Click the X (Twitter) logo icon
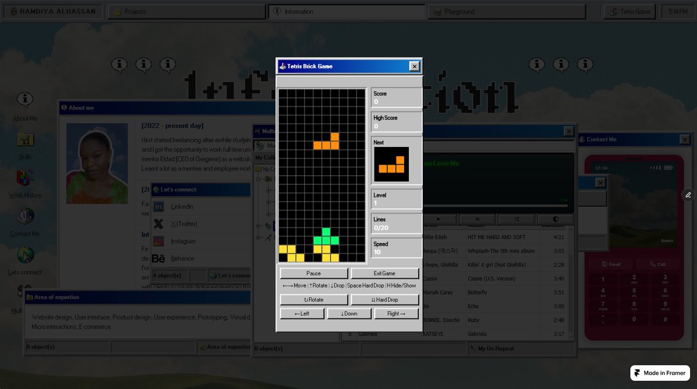This screenshot has width=697, height=389. coord(159,224)
